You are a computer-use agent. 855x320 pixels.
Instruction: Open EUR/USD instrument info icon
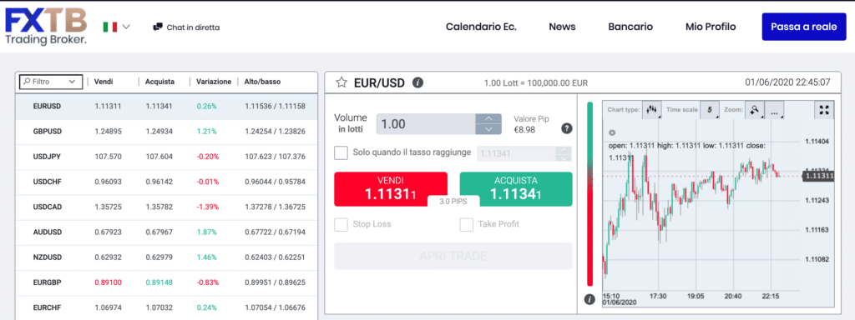point(417,82)
